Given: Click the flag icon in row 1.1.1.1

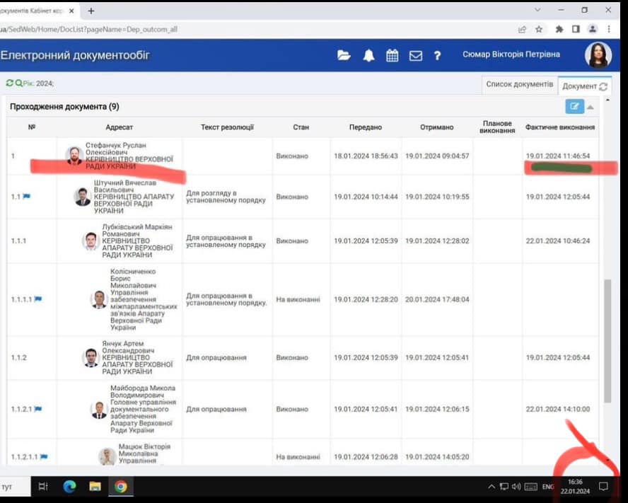Looking at the screenshot, I should pyautogui.click(x=38, y=299).
